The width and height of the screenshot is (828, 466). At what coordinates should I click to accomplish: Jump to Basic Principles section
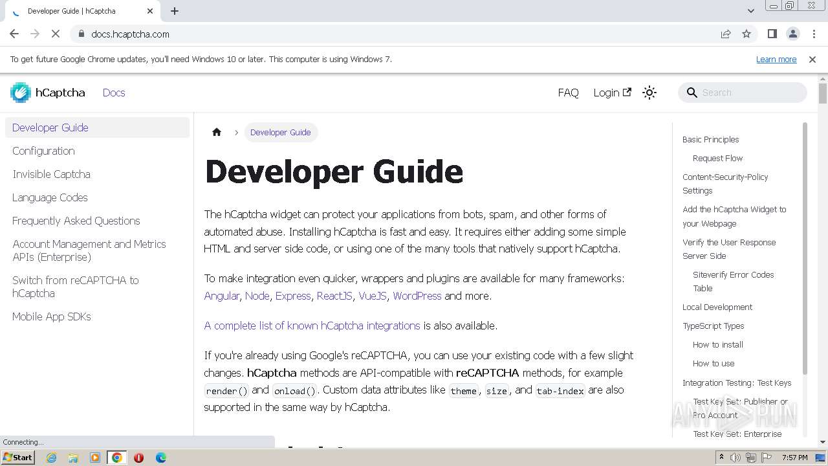coord(710,139)
